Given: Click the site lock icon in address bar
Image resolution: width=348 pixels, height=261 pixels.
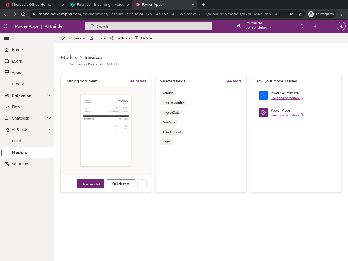Looking at the screenshot, I should click(34, 14).
